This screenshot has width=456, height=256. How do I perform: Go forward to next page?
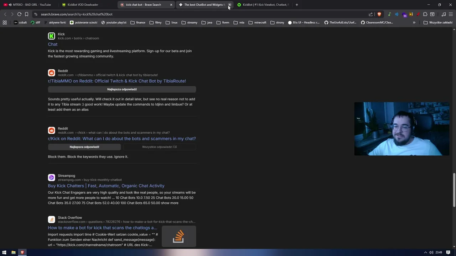(12, 14)
